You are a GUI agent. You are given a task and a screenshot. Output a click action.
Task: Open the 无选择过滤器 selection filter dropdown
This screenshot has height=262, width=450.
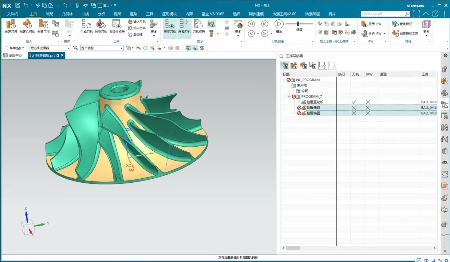pos(50,48)
